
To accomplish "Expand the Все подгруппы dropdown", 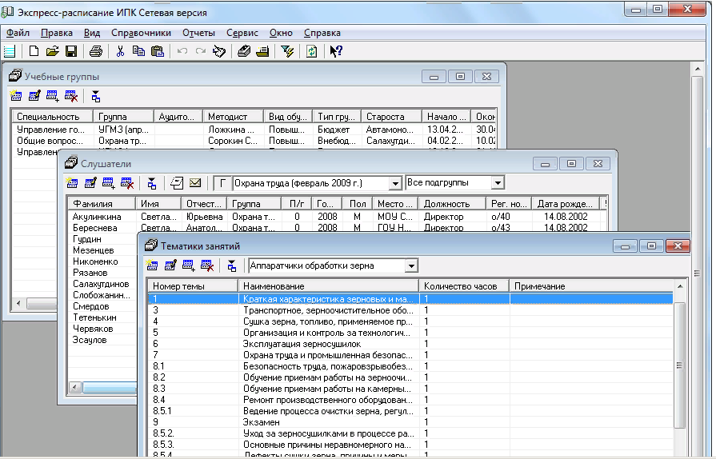I will click(497, 183).
